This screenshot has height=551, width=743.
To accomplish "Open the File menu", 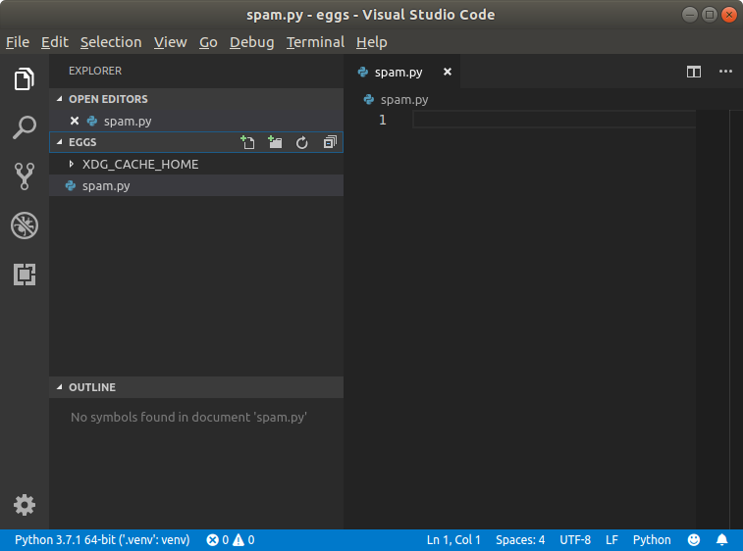I will tap(18, 42).
